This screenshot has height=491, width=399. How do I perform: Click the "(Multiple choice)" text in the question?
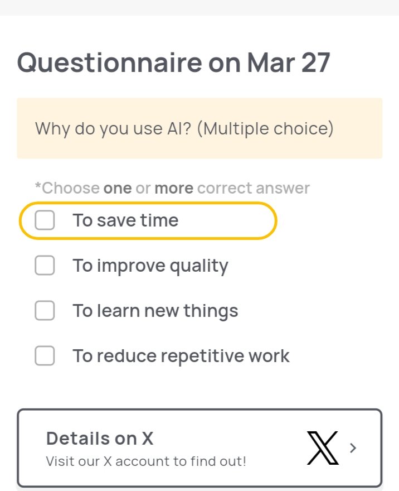pos(265,128)
